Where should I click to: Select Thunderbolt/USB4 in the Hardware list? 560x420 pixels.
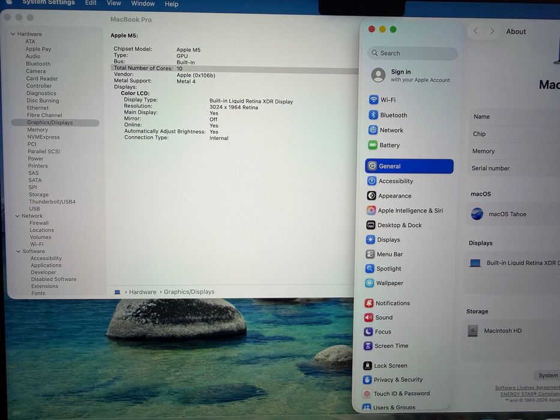(52, 202)
